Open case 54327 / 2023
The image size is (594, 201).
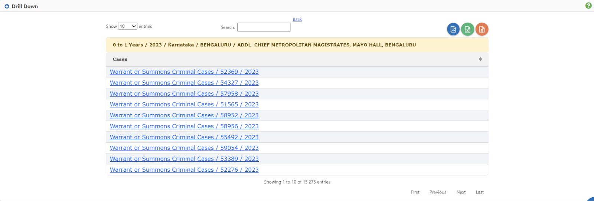(x=184, y=83)
